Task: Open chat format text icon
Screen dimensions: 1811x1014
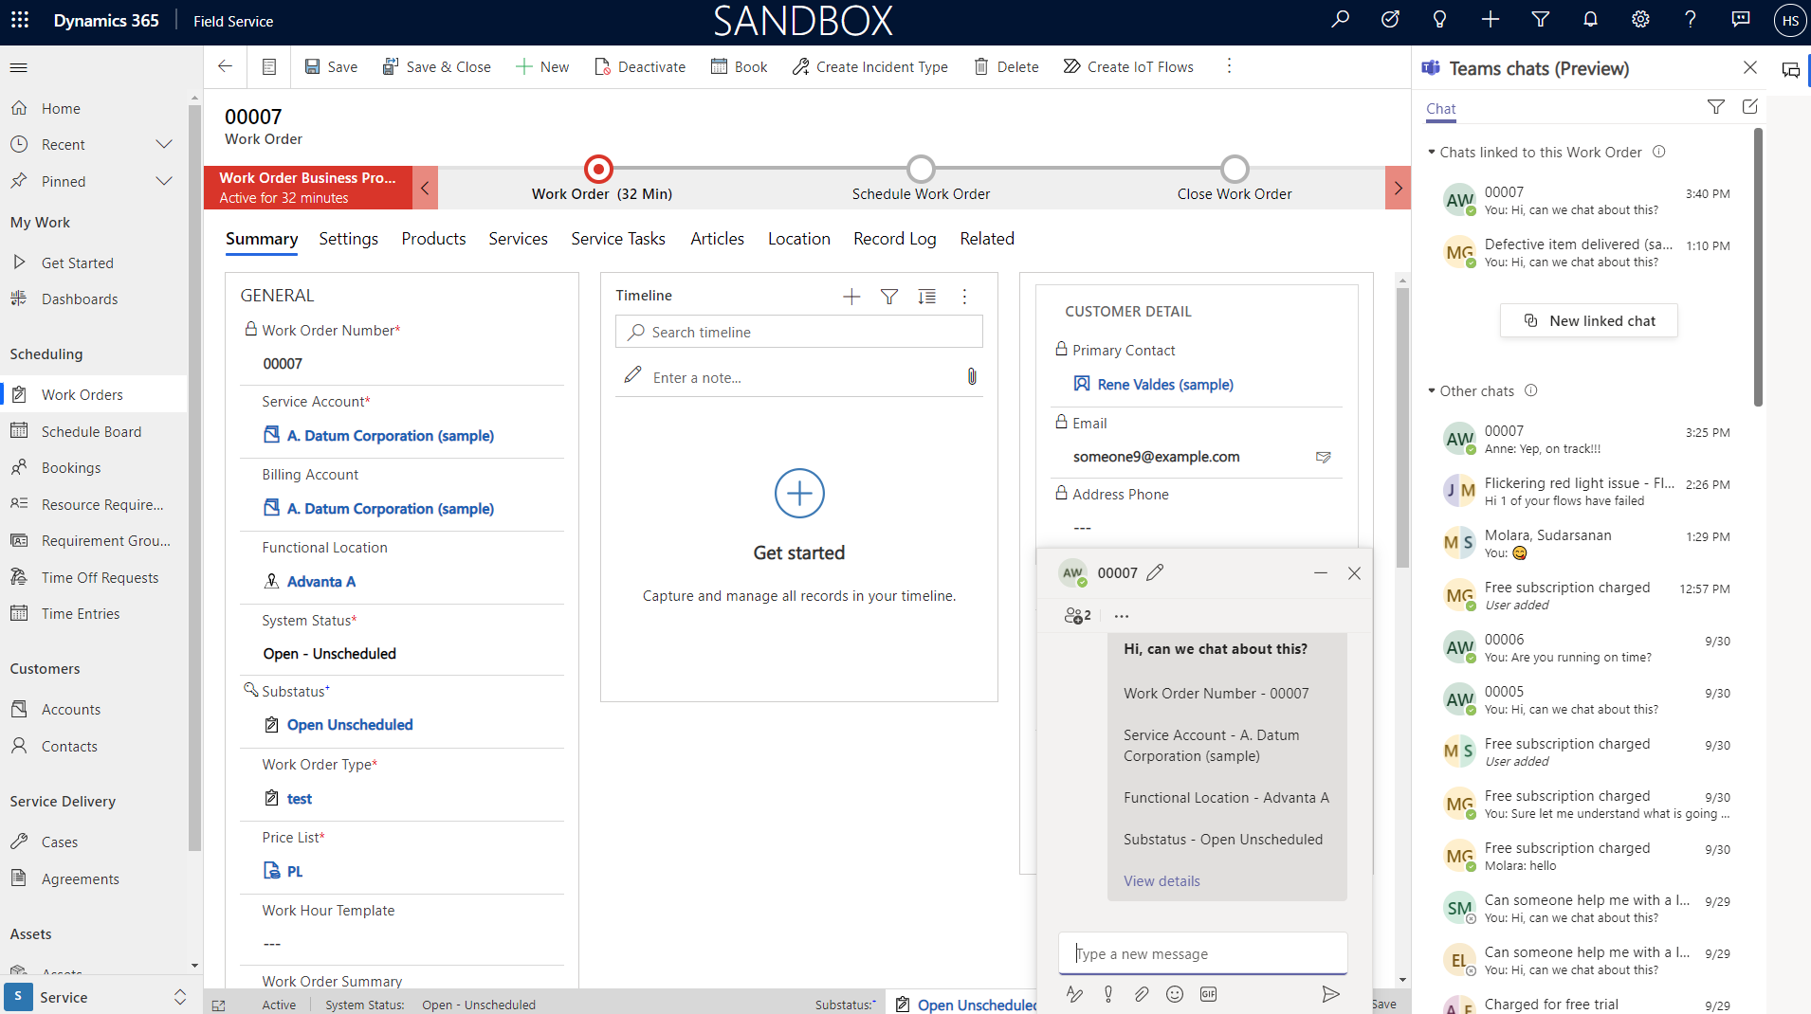Action: tap(1074, 994)
